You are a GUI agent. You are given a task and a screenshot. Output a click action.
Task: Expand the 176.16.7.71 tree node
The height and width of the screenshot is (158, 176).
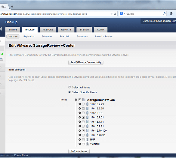80,122
